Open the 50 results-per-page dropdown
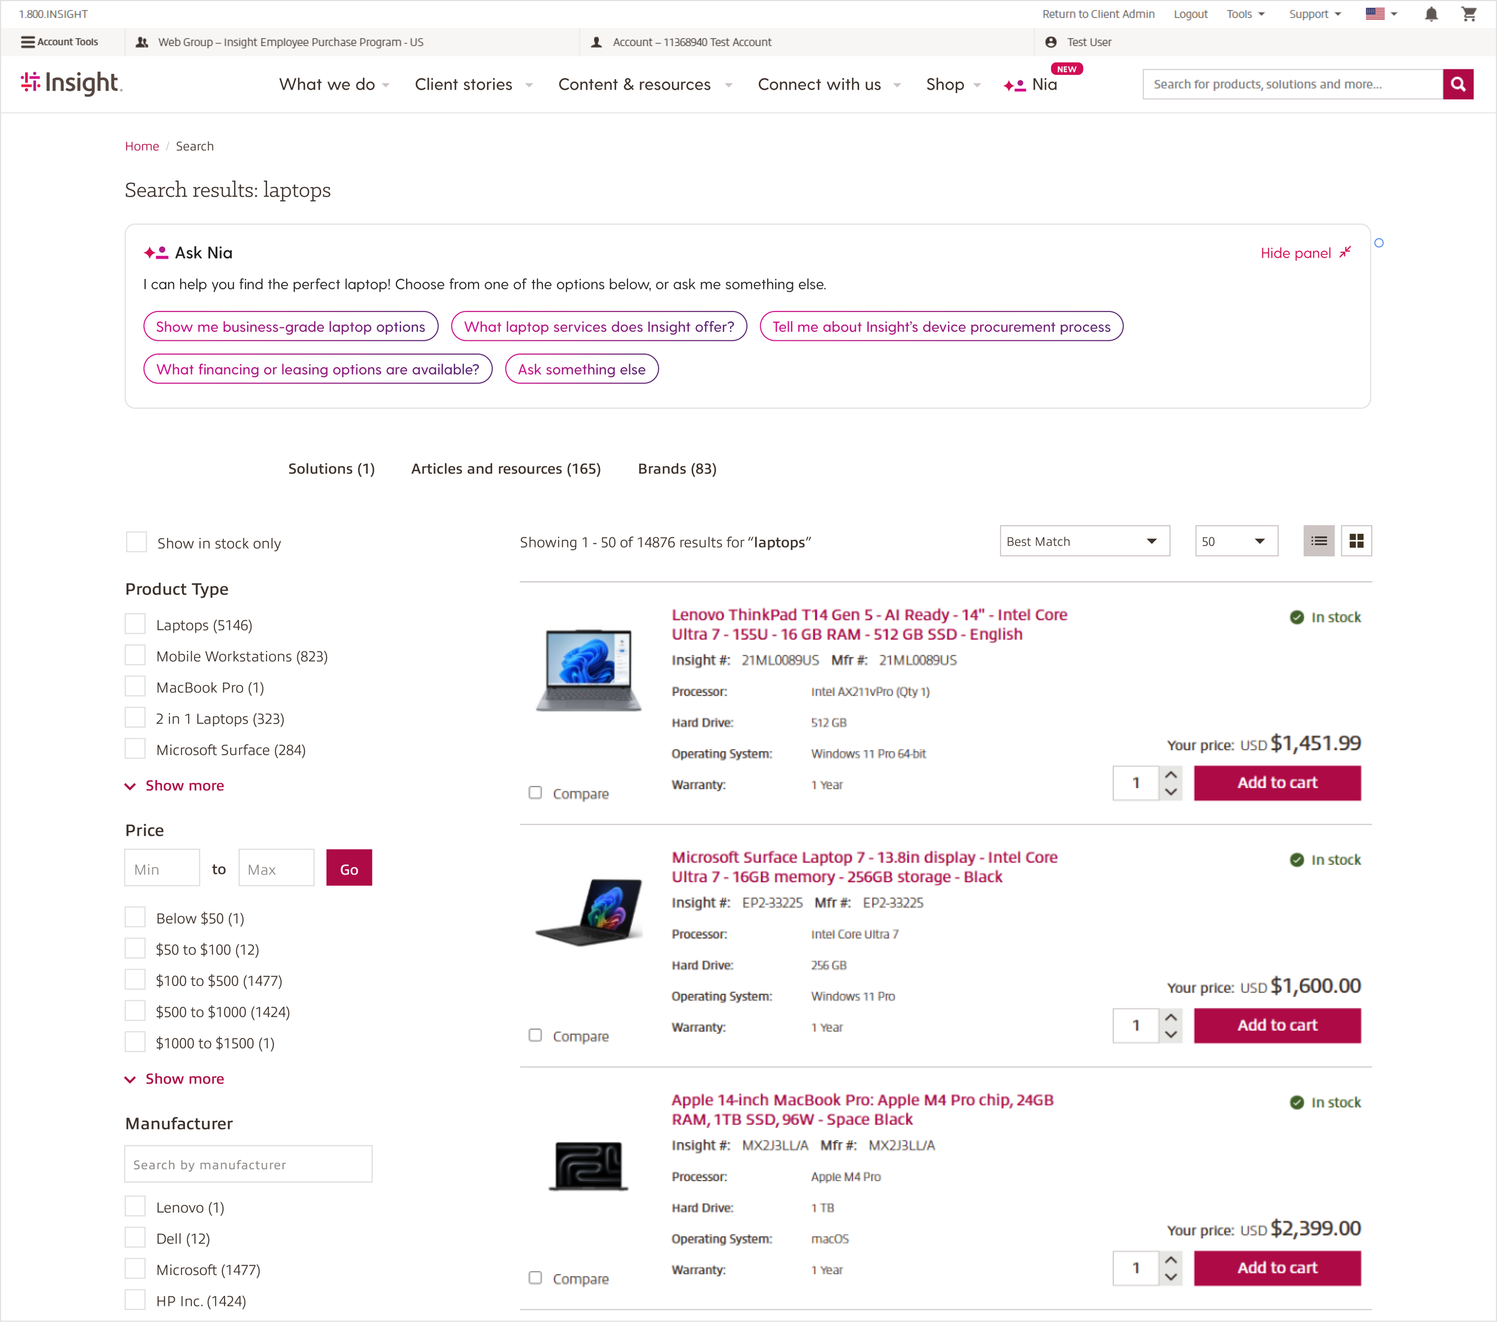The image size is (1497, 1322). [1237, 541]
